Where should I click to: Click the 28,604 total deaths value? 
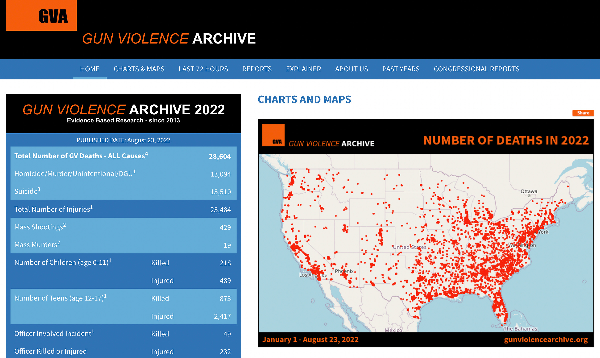tap(220, 156)
